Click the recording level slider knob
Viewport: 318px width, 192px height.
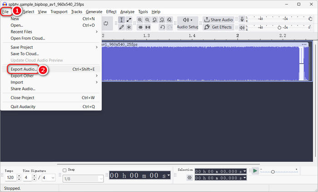click(x=310, y=19)
